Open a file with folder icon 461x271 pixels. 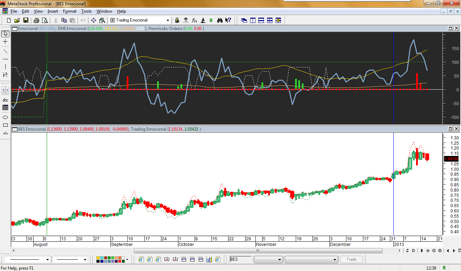(x=17, y=20)
